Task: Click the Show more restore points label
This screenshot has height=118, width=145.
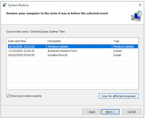Action: [x=26, y=96]
